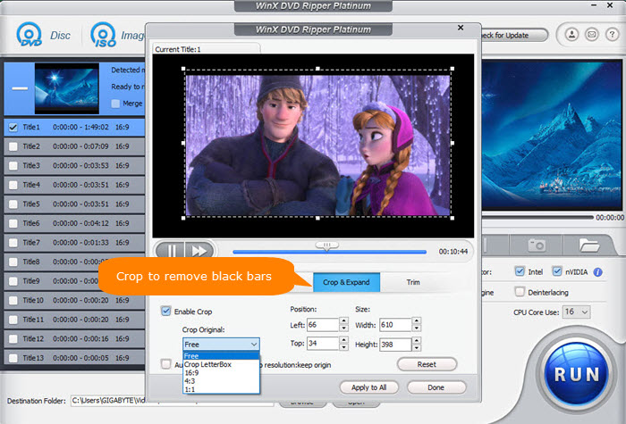
Task: Click the Width size input field
Action: click(x=395, y=325)
